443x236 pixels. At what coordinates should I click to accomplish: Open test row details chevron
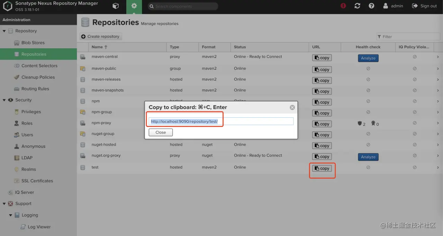(438, 168)
